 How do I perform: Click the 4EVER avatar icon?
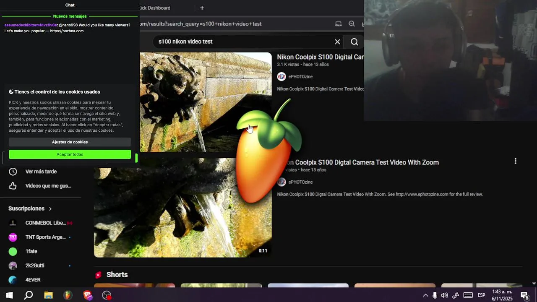point(13,280)
